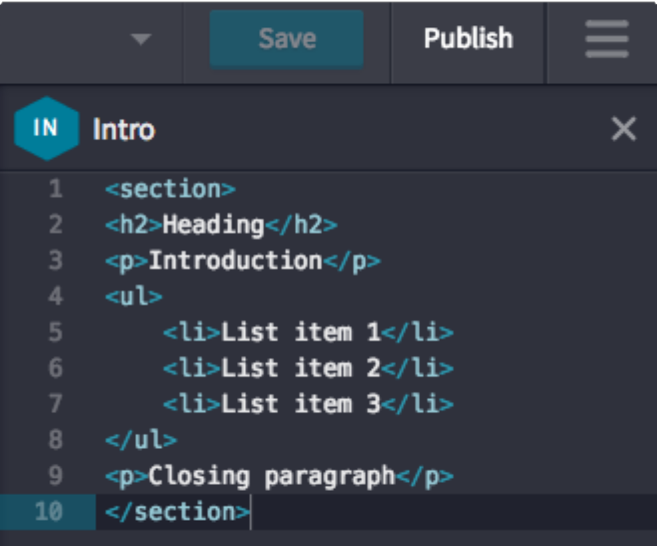Click the List item 1 text
Screen dimensions: 657x546
click(300, 332)
